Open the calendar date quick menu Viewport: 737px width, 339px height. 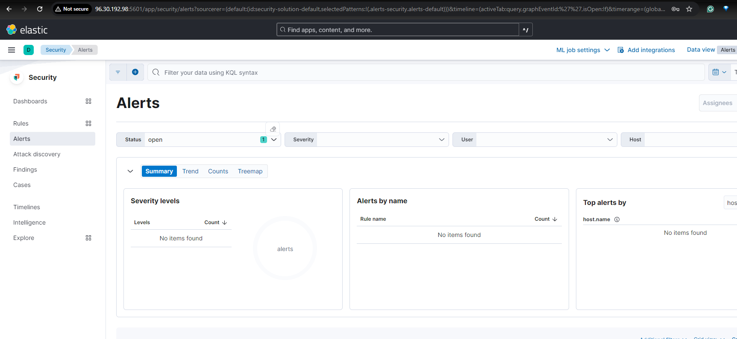[719, 72]
